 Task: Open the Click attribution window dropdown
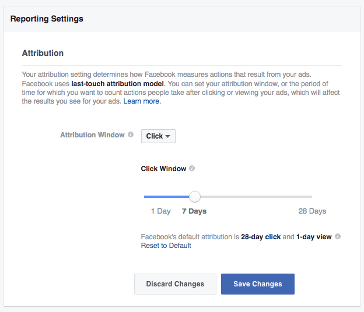coord(158,136)
